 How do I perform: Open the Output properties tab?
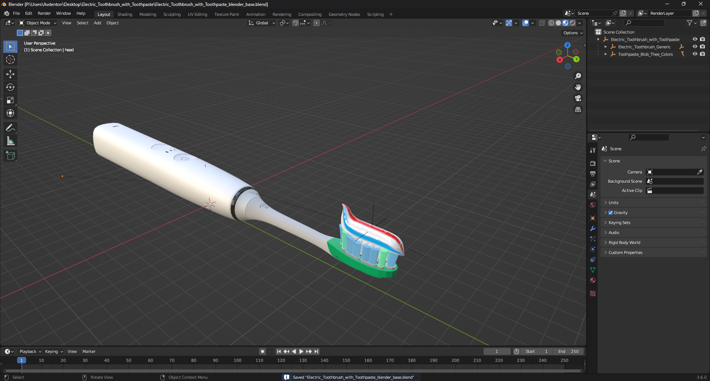click(x=593, y=174)
